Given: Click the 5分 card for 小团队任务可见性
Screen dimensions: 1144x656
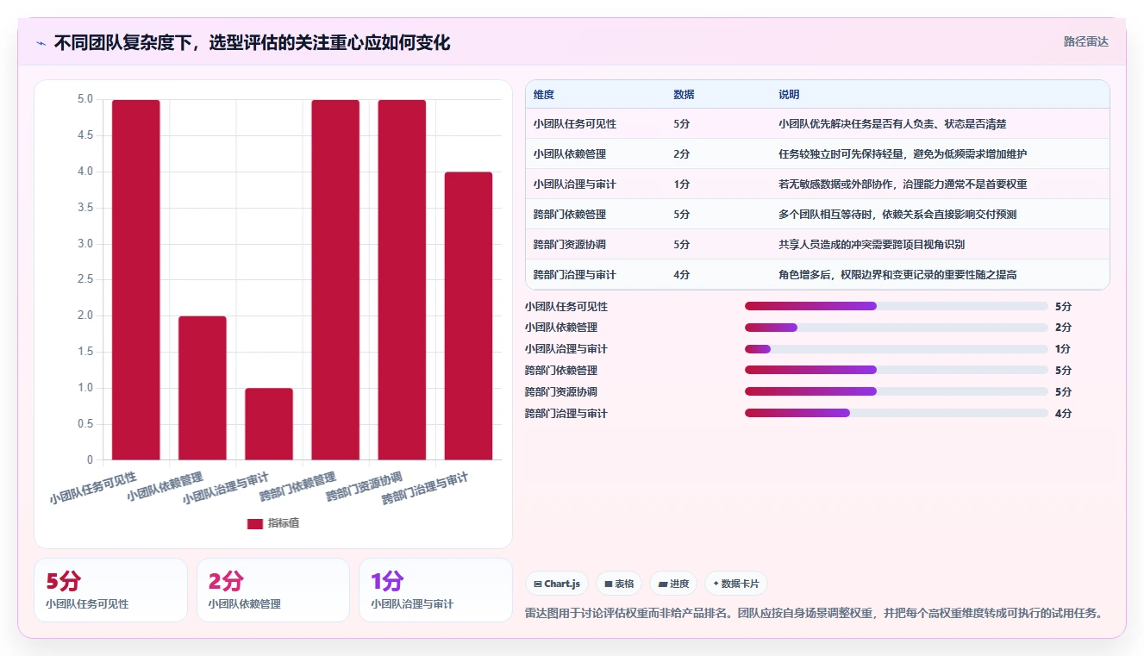Looking at the screenshot, I should [x=110, y=590].
